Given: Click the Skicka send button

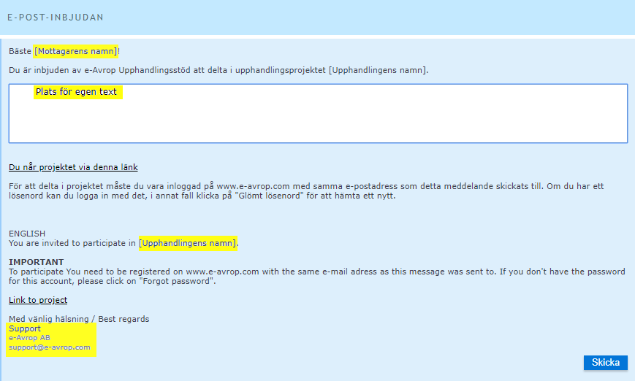Looking at the screenshot, I should click(606, 363).
